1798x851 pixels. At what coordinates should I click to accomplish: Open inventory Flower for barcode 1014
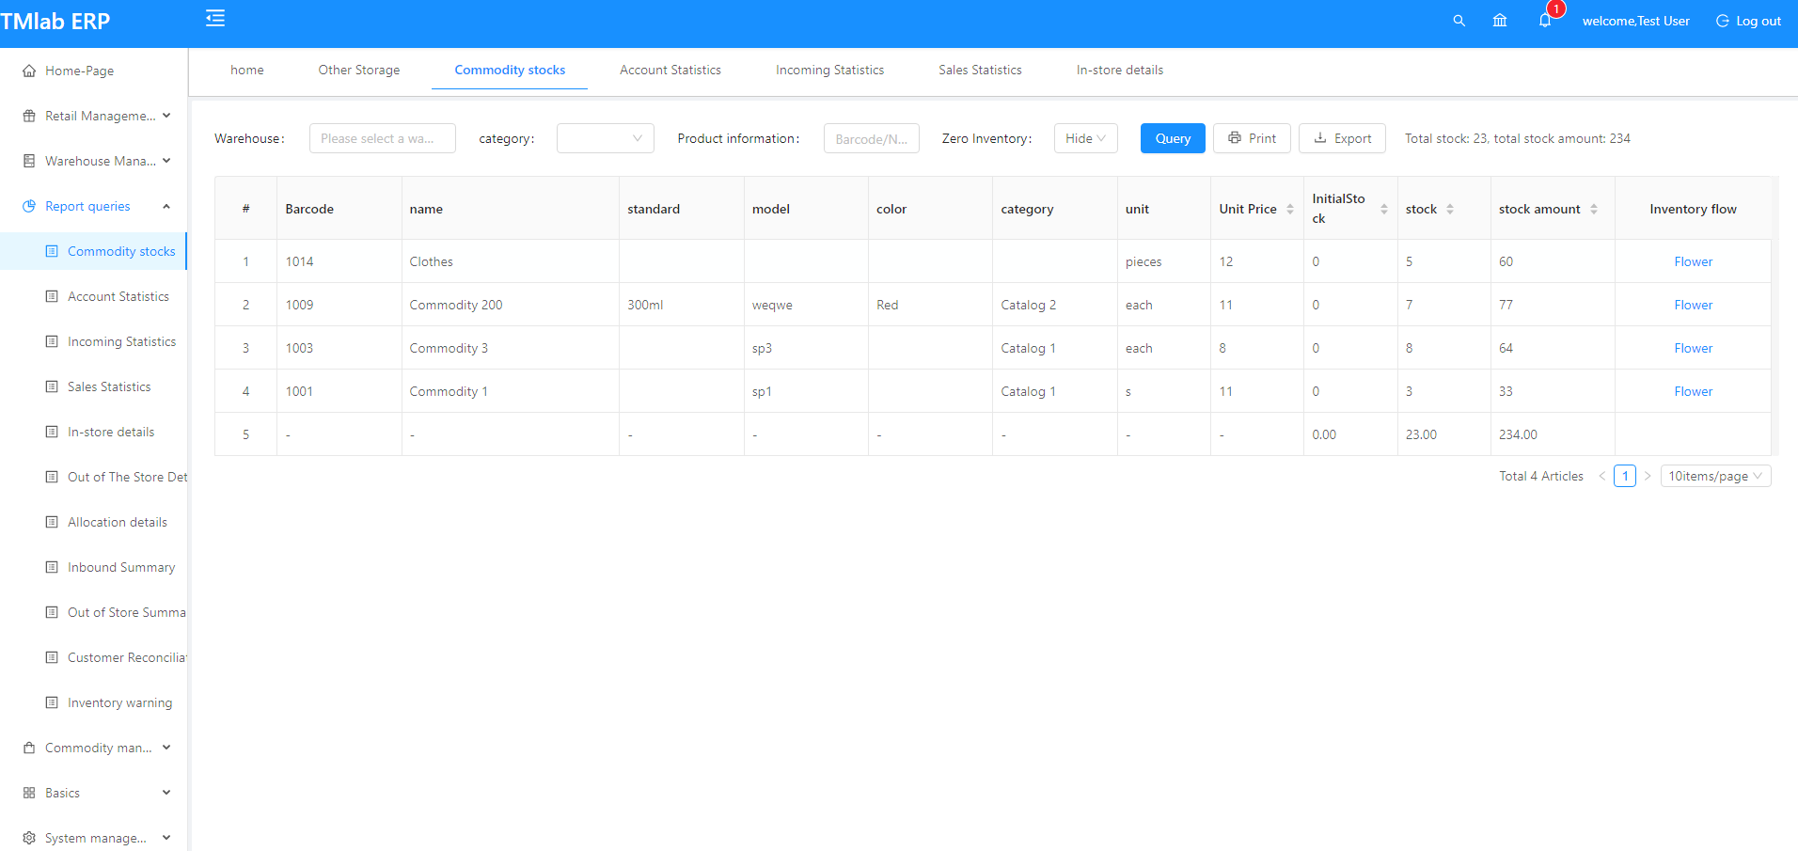click(x=1692, y=261)
